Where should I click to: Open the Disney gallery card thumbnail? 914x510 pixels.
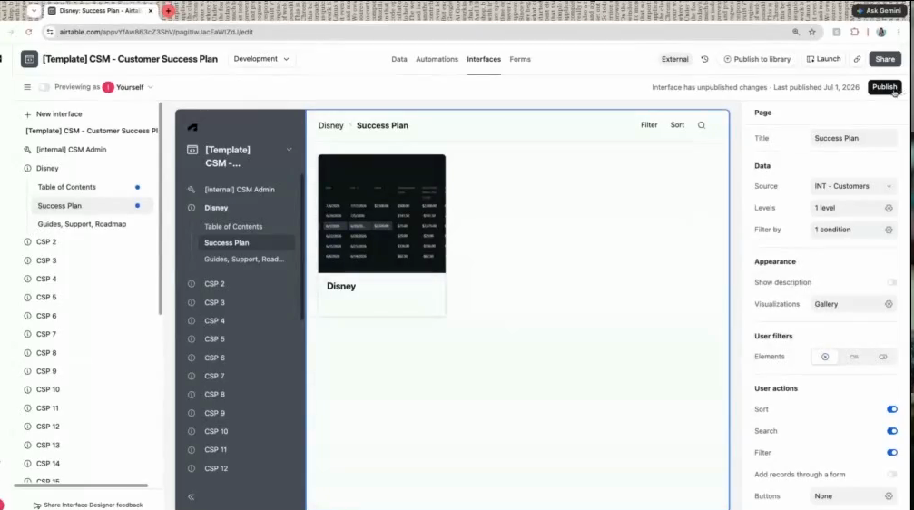382,213
